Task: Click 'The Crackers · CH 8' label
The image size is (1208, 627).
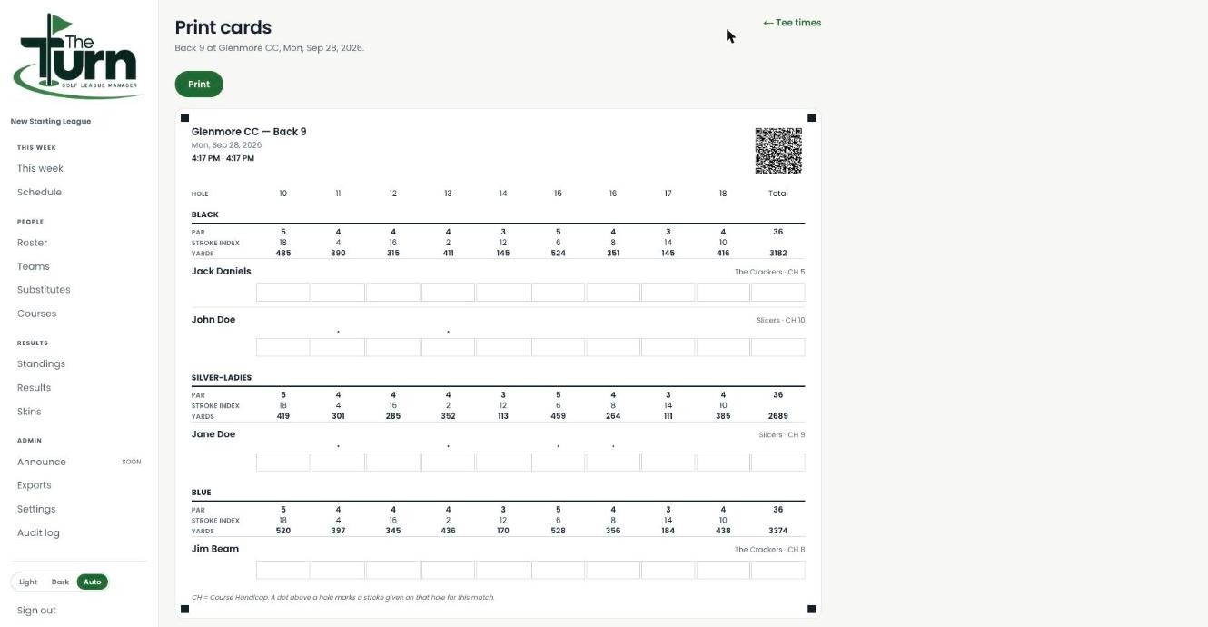Action: pyautogui.click(x=770, y=550)
